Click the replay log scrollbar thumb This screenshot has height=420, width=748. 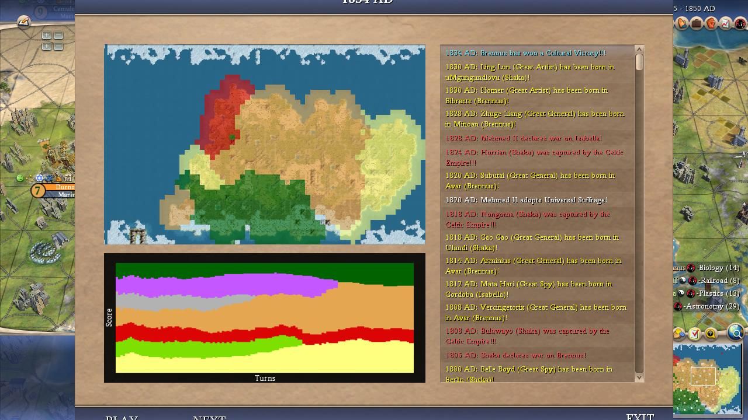pos(639,62)
